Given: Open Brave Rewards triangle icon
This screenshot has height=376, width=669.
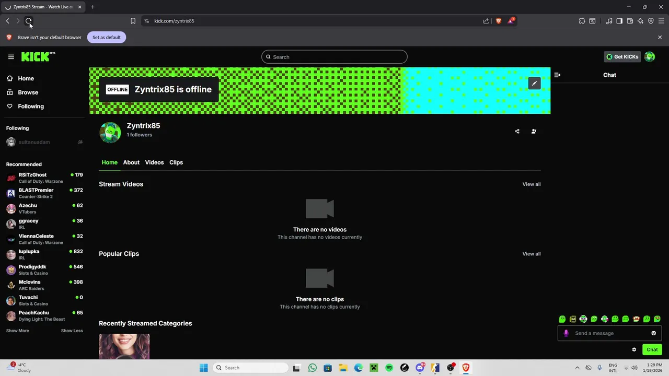Looking at the screenshot, I should click(x=511, y=21).
